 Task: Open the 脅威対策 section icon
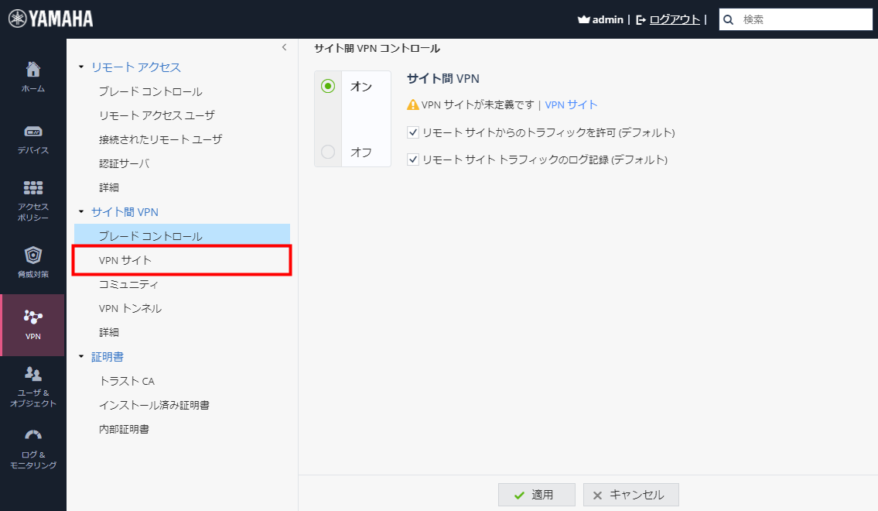pos(32,262)
